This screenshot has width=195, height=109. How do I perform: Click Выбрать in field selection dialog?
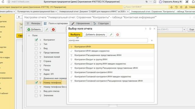tap(75, 35)
